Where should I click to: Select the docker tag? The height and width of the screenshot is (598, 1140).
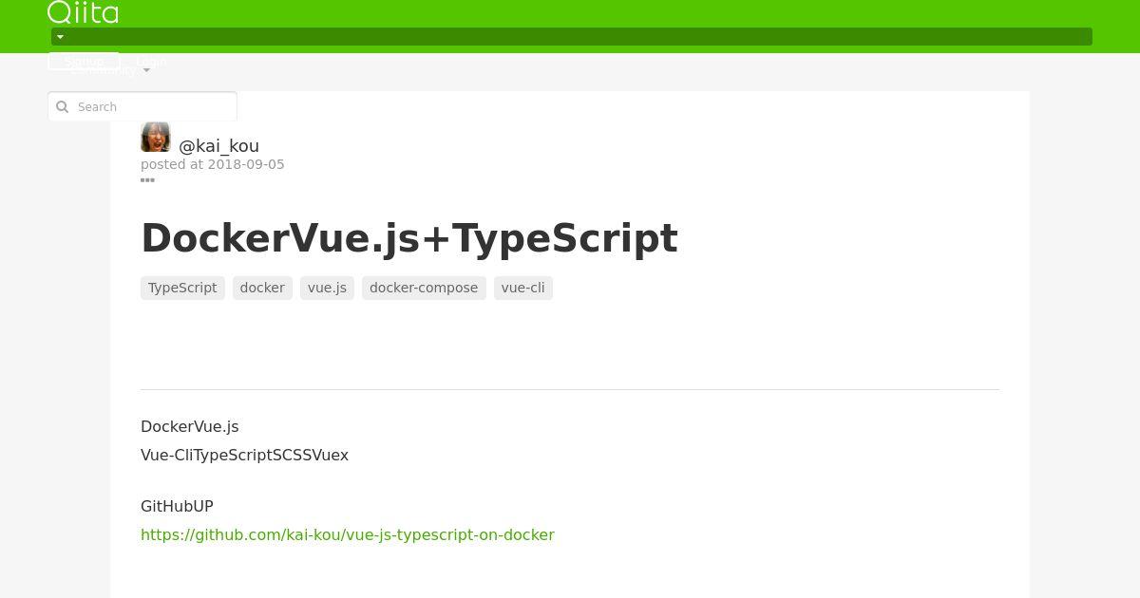[262, 288]
